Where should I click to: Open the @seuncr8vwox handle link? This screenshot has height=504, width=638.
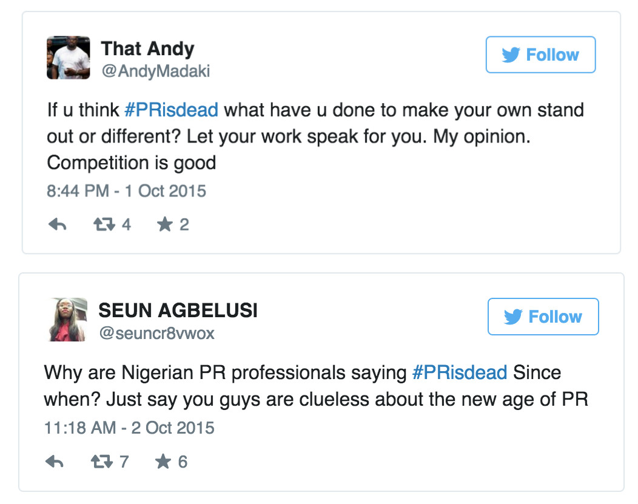coord(156,334)
